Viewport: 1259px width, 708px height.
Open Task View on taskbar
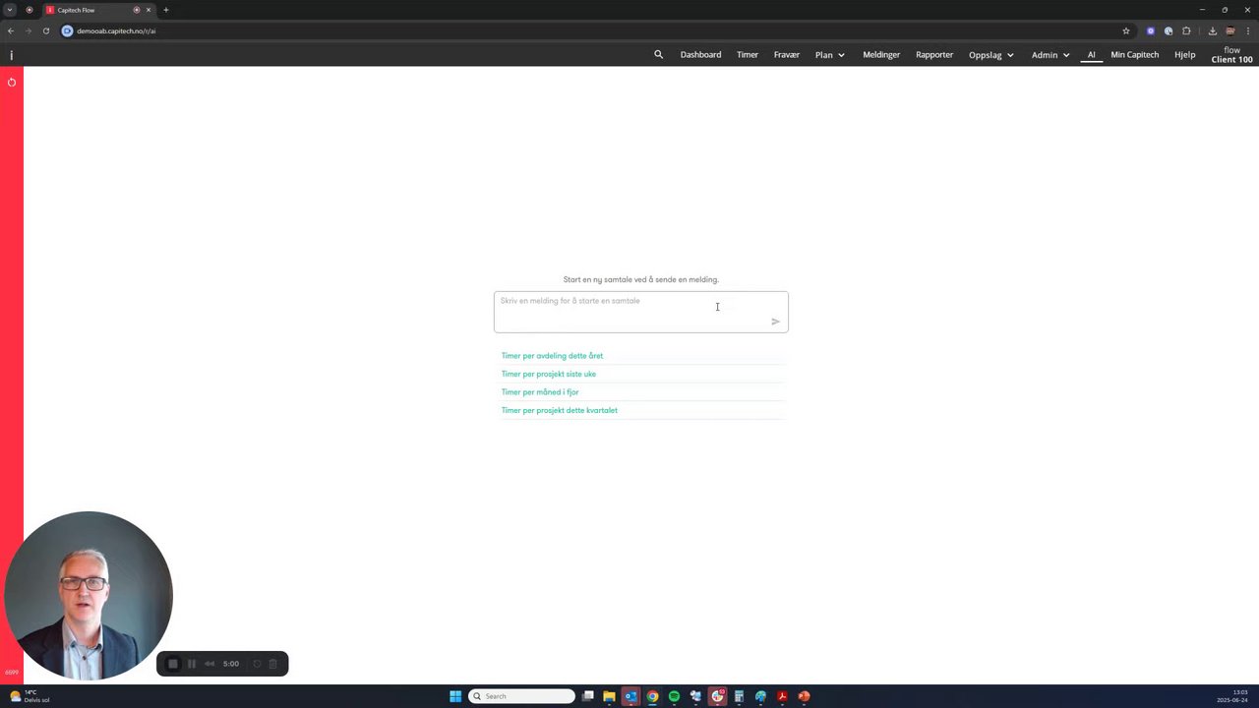(x=588, y=696)
